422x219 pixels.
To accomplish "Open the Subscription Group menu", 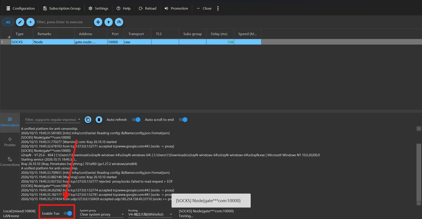I will (x=62, y=8).
